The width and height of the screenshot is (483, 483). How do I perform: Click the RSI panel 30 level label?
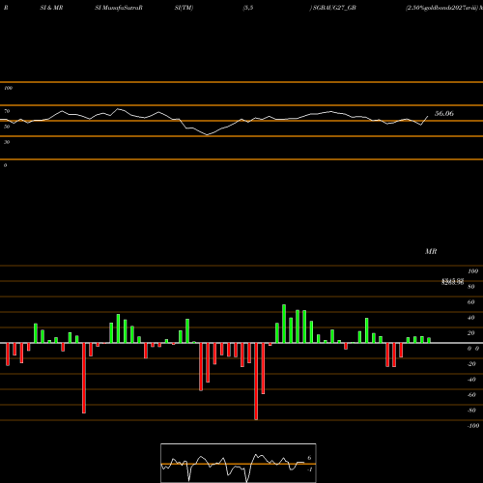(7, 142)
